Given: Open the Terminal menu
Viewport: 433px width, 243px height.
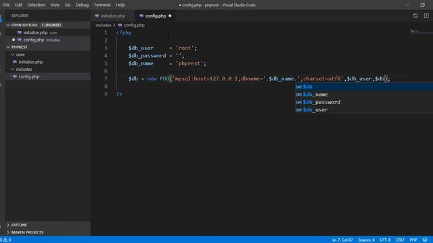Looking at the screenshot, I should point(102,5).
